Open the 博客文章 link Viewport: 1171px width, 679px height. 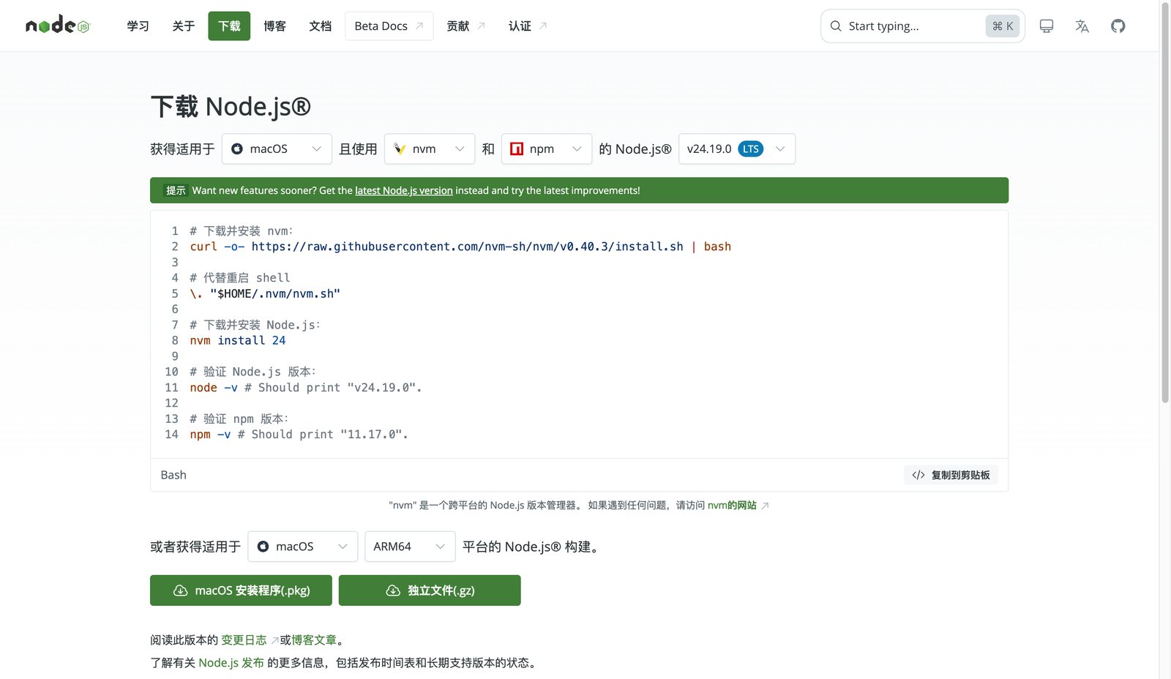point(314,640)
